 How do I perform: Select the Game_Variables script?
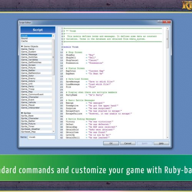pyautogui.click(x=36, y=60)
